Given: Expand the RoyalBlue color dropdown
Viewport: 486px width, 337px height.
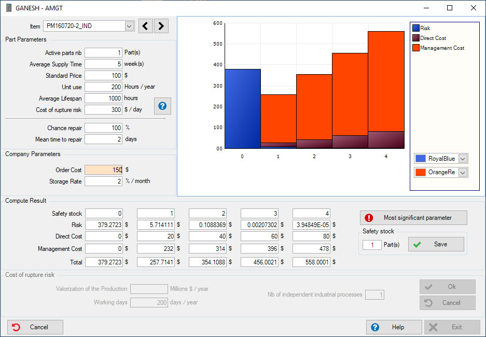Looking at the screenshot, I should point(463,159).
